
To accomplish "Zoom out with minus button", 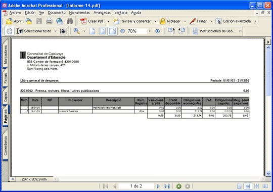I will pyautogui.click(x=122, y=31).
